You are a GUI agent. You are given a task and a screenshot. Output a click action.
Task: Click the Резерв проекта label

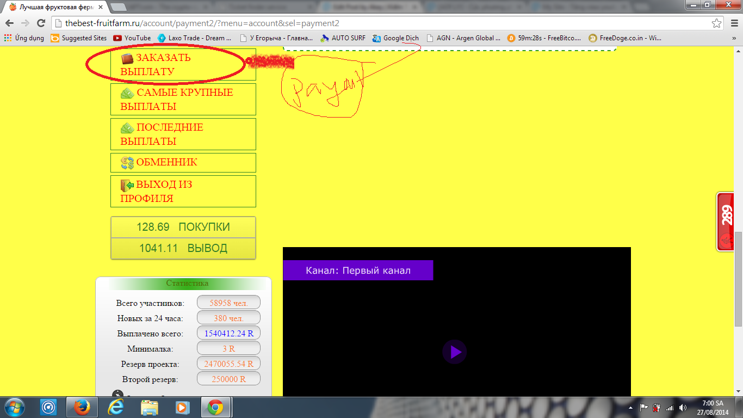coord(150,364)
